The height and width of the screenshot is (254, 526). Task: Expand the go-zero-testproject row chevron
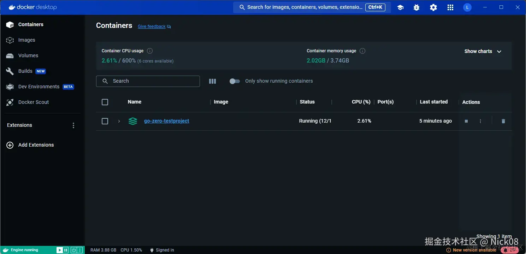pos(119,121)
